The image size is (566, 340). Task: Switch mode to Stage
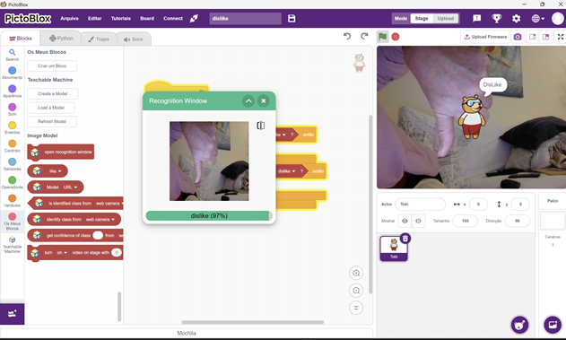coord(422,19)
